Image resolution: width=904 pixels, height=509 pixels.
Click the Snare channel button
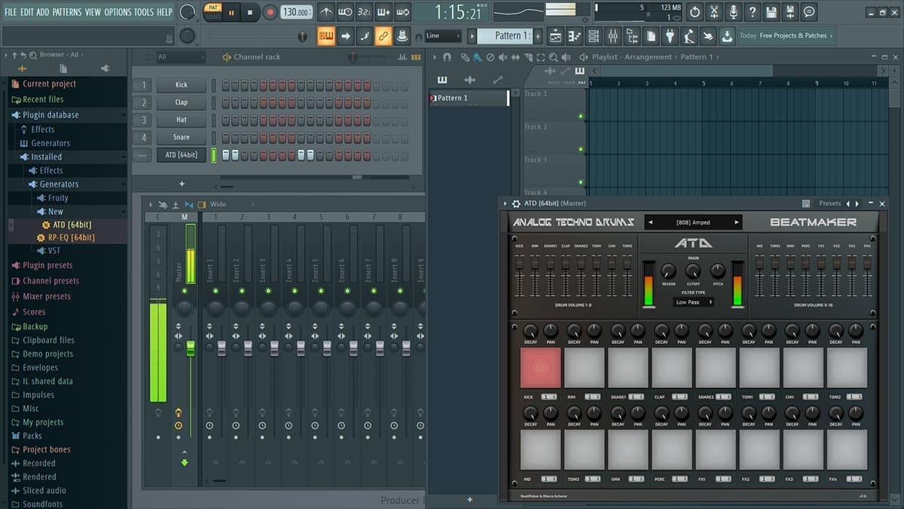(182, 137)
